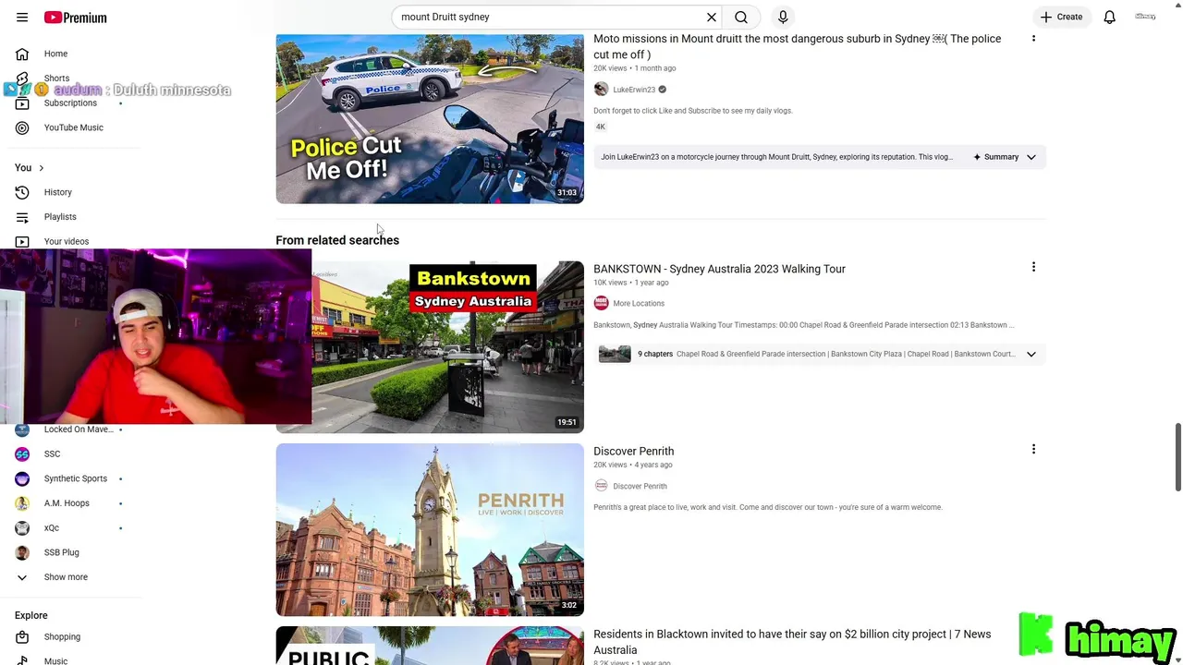Play the Blacktown PUBLIC thumbnail

tap(430, 646)
